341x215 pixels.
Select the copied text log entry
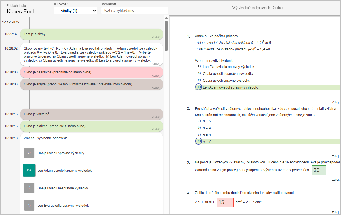pyautogui.click(x=92, y=54)
